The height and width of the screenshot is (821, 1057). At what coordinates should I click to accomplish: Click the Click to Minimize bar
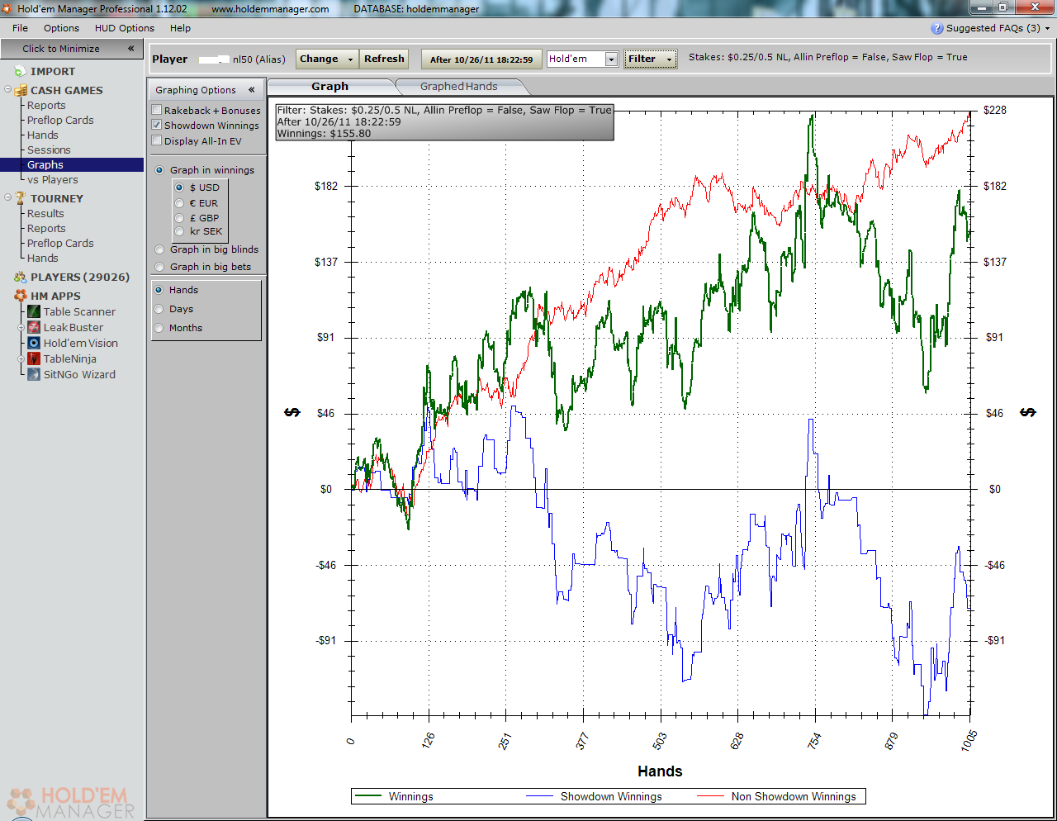[72, 49]
